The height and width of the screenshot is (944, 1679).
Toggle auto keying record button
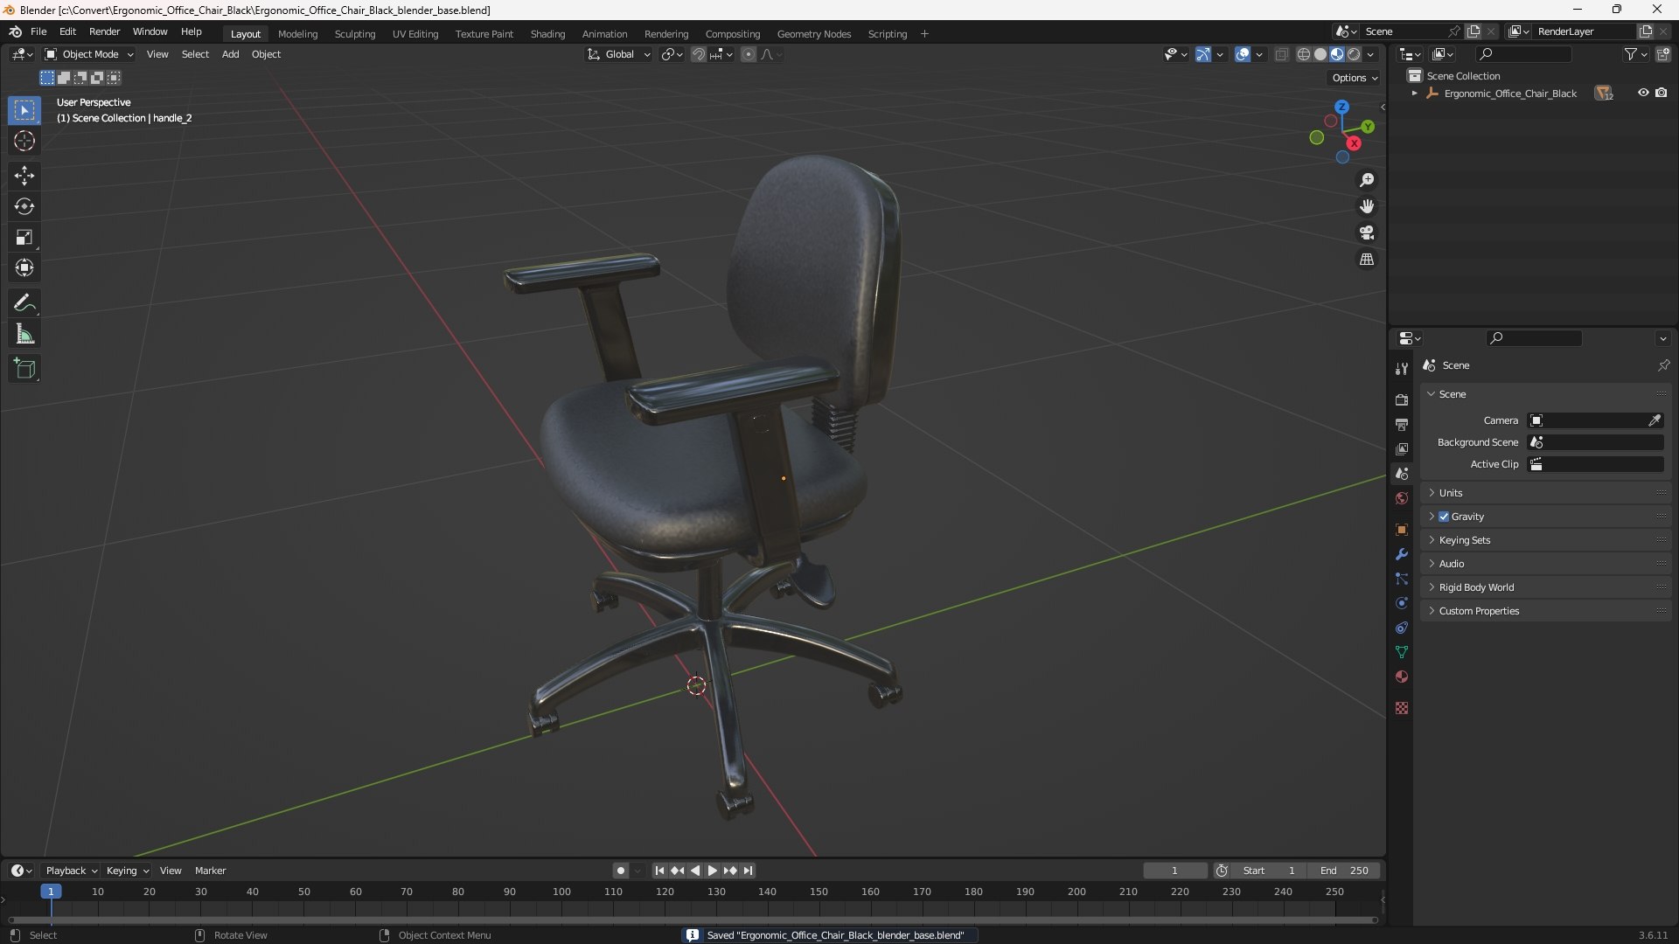pyautogui.click(x=620, y=871)
